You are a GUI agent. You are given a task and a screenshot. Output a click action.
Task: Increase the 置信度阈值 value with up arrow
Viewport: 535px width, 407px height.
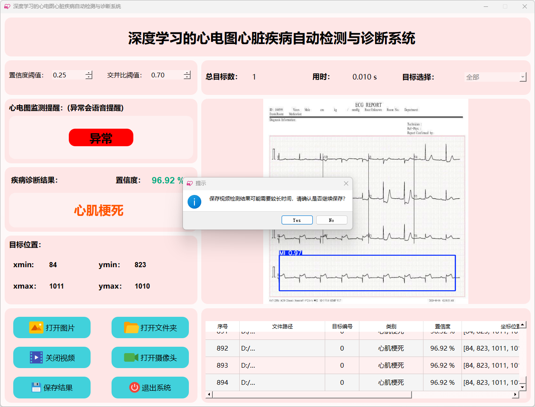tap(89, 73)
